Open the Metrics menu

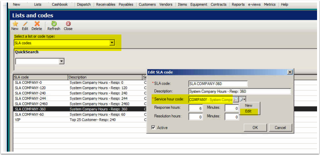(270, 5)
